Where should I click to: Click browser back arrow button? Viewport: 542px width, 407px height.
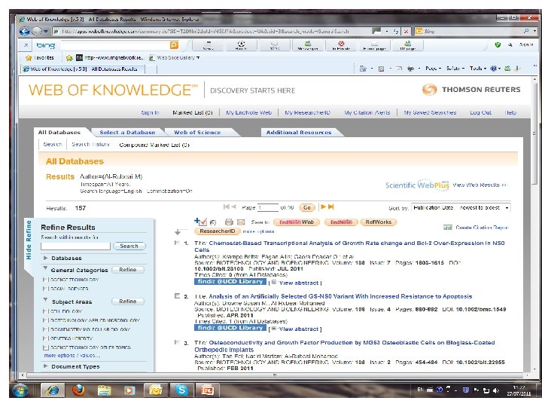coord(25,31)
